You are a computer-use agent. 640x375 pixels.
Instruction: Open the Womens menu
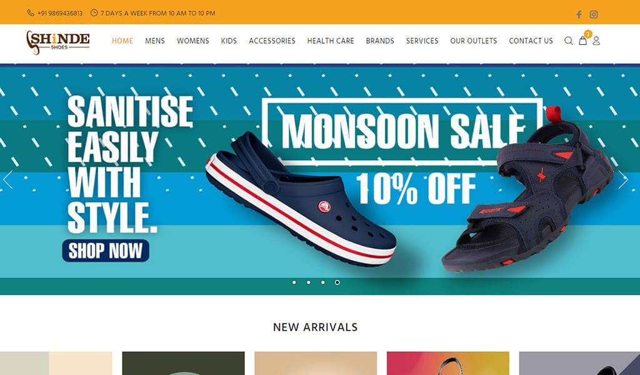pos(192,41)
